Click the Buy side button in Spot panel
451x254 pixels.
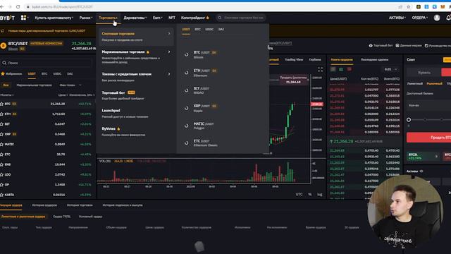pos(424,73)
